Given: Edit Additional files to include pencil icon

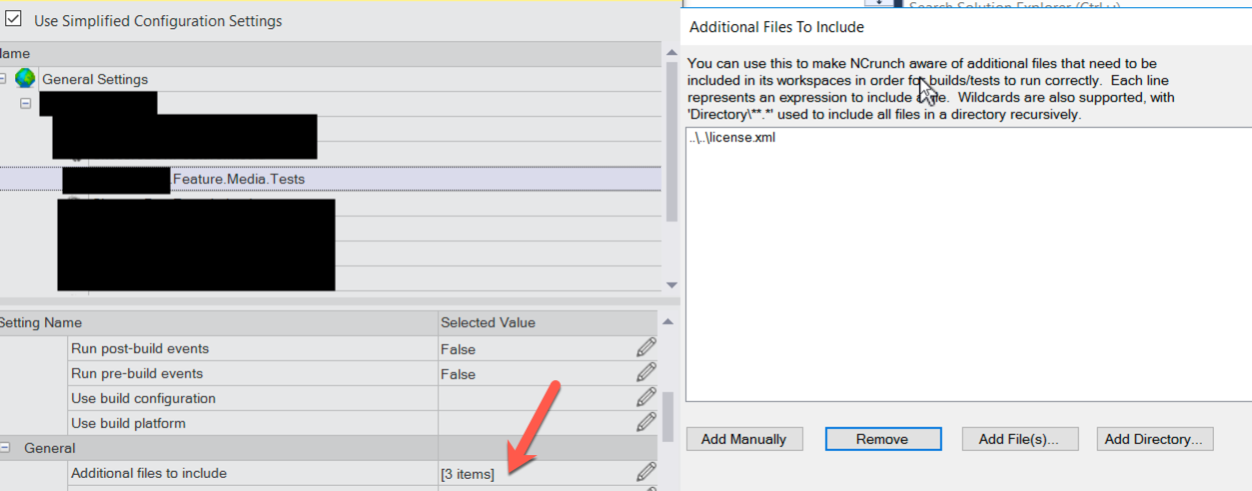Looking at the screenshot, I should coord(646,472).
